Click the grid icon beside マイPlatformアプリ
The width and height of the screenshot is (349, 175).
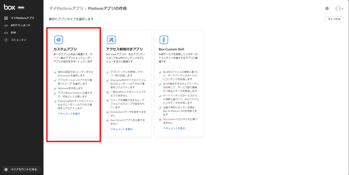point(6,18)
